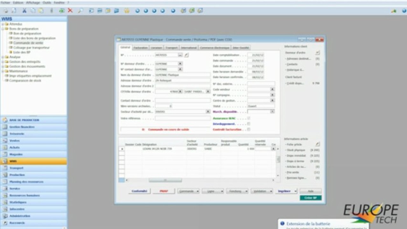
Task: Switch to the Livraison tab
Action: tap(157, 48)
